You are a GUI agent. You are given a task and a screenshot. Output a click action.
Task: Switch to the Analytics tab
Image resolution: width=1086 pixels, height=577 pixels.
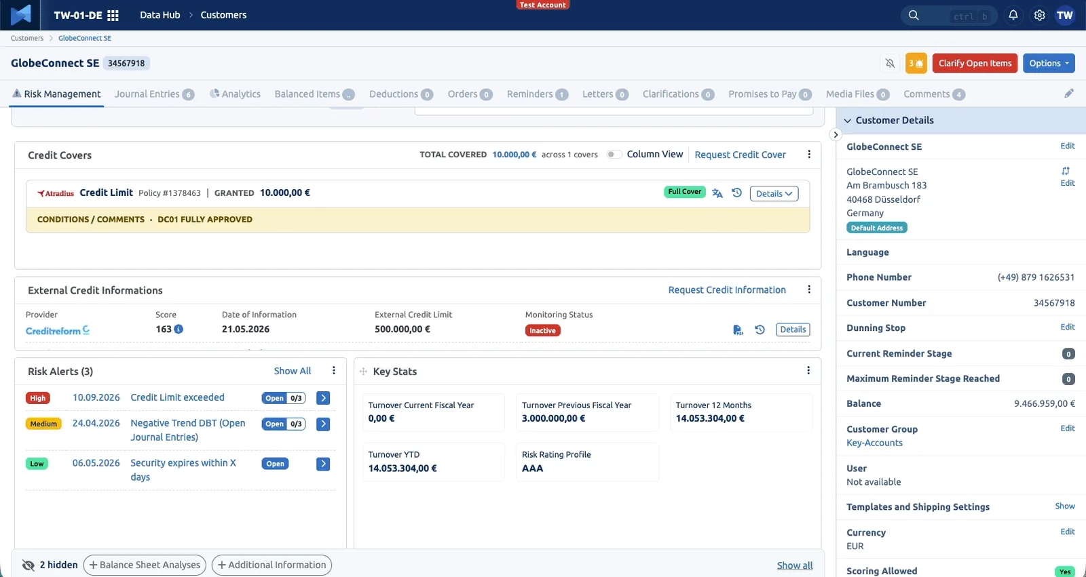(235, 94)
